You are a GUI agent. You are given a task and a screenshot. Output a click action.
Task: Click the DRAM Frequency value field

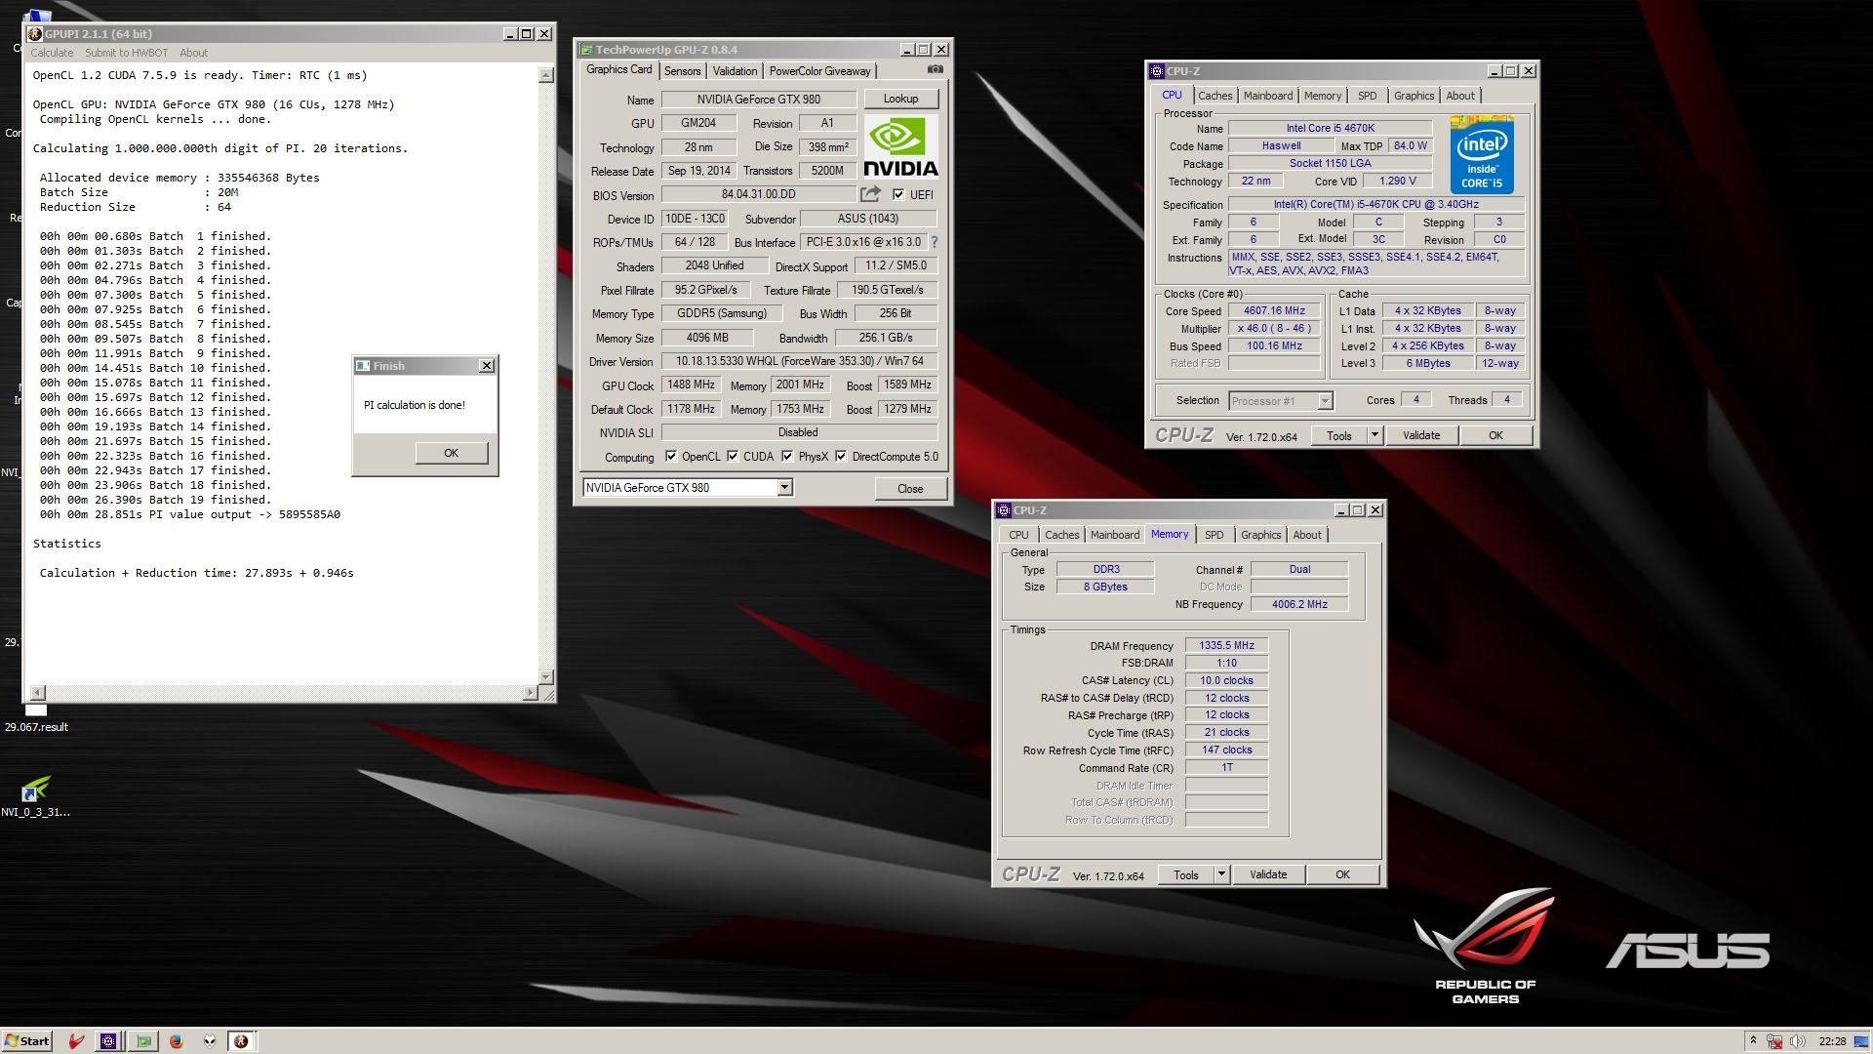pyautogui.click(x=1226, y=645)
